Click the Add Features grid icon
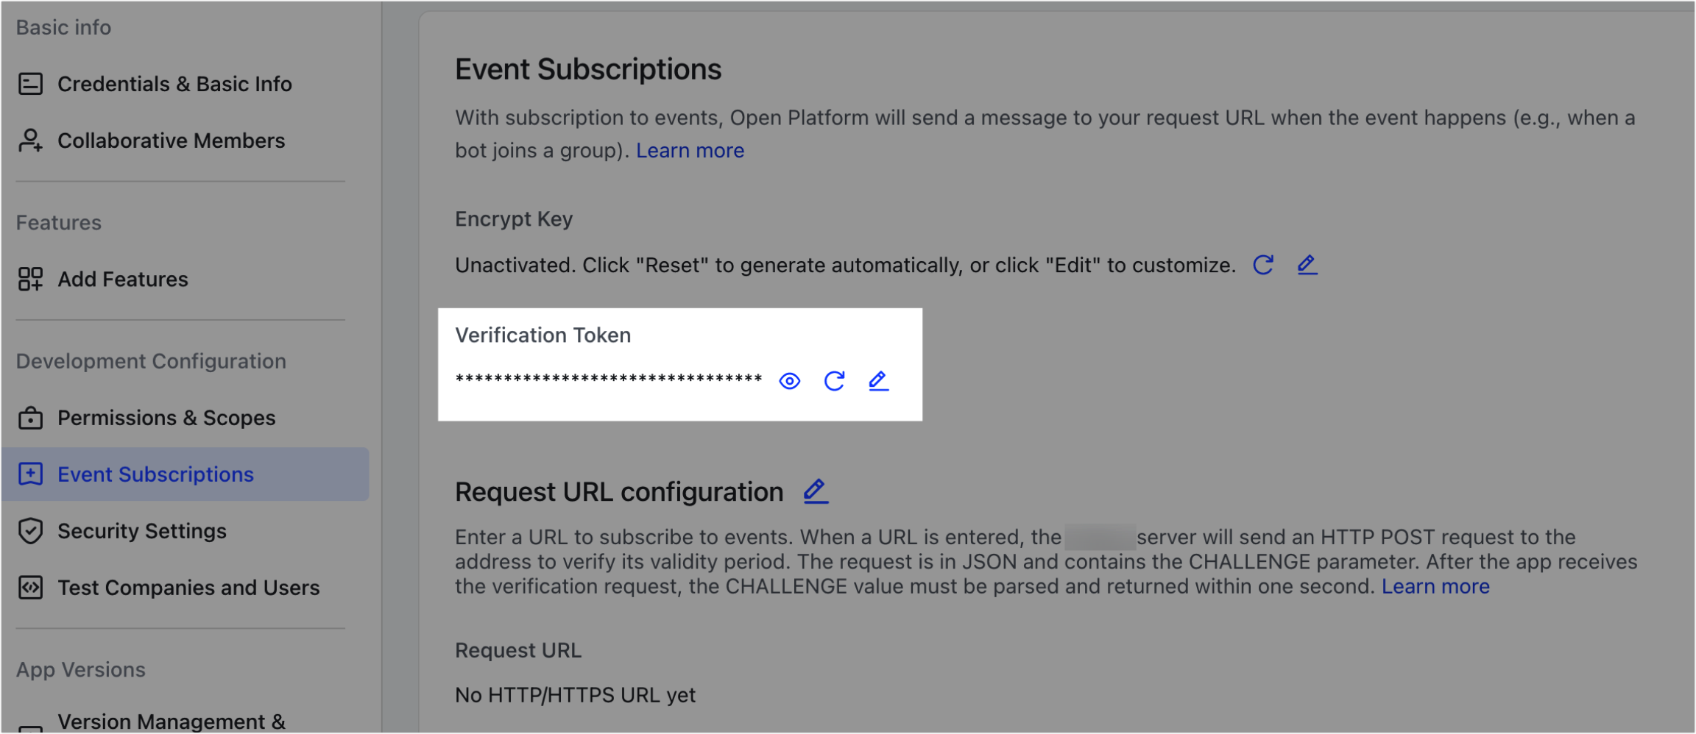The width and height of the screenshot is (1696, 734). 30,279
